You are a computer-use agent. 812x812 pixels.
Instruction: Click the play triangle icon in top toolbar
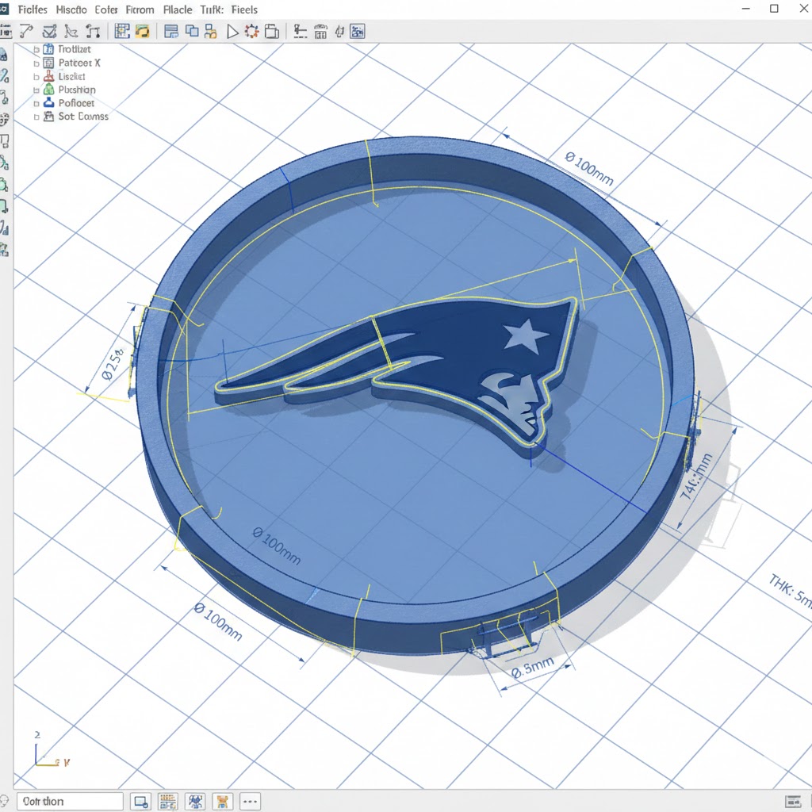click(232, 32)
